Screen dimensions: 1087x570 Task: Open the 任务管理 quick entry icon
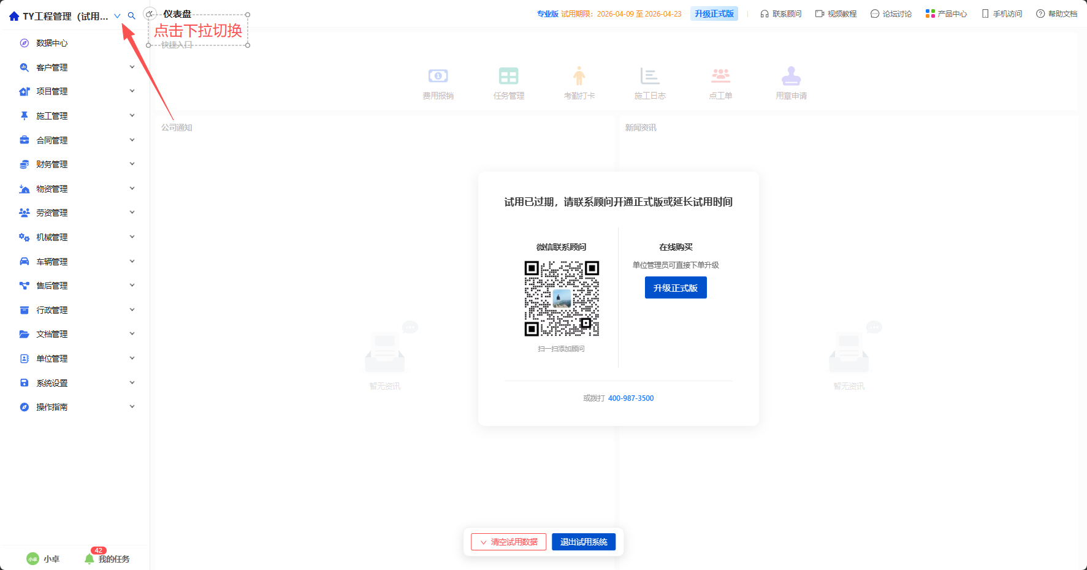(x=509, y=76)
